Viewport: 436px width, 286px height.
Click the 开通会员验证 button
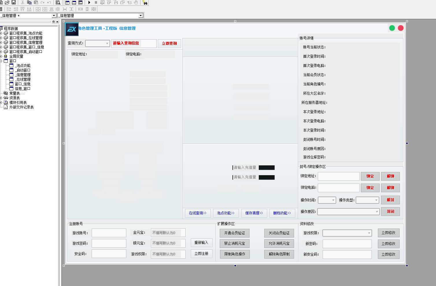pos(234,233)
